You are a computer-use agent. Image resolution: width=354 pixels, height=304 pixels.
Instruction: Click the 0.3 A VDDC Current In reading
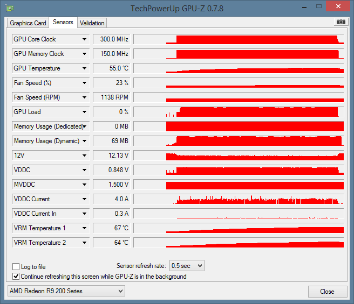tap(112, 214)
